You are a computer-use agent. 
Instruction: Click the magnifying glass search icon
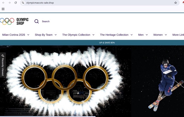point(37,21)
